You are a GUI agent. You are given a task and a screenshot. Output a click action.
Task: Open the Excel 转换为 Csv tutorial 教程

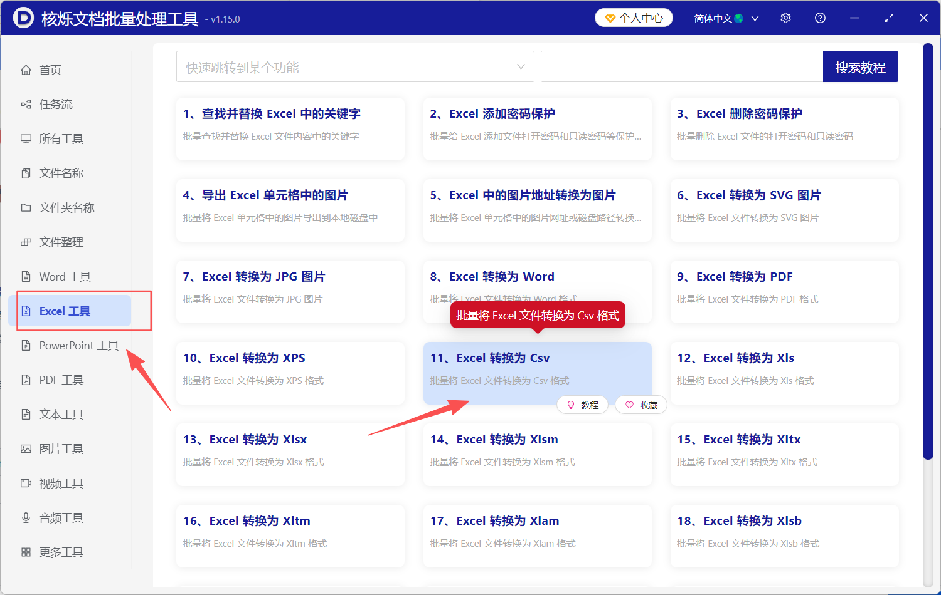point(583,405)
